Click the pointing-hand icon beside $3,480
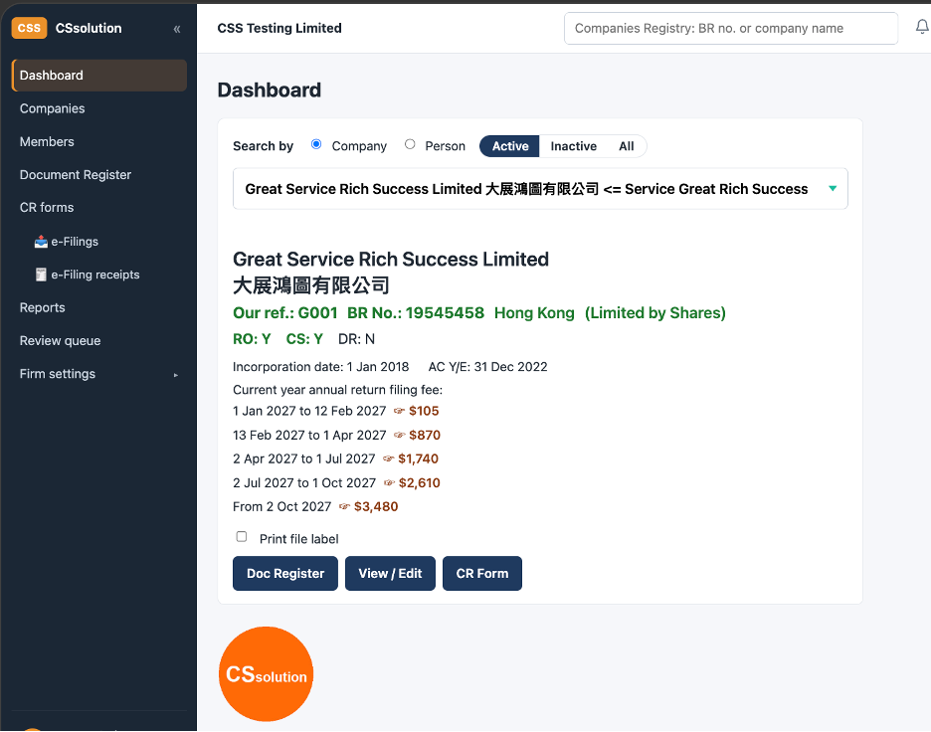Image resolution: width=931 pixels, height=732 pixels. [344, 507]
